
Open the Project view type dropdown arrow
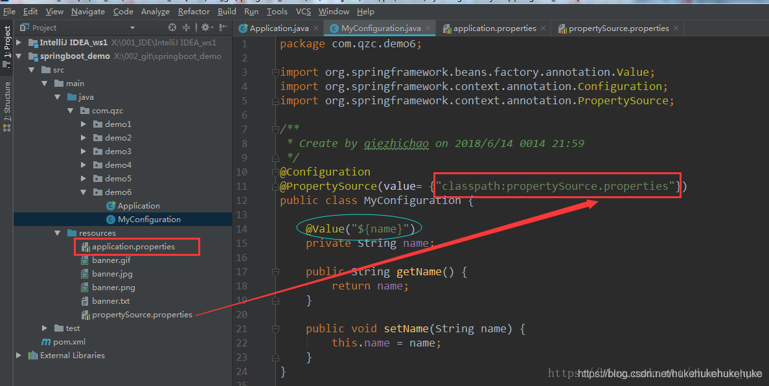132,28
